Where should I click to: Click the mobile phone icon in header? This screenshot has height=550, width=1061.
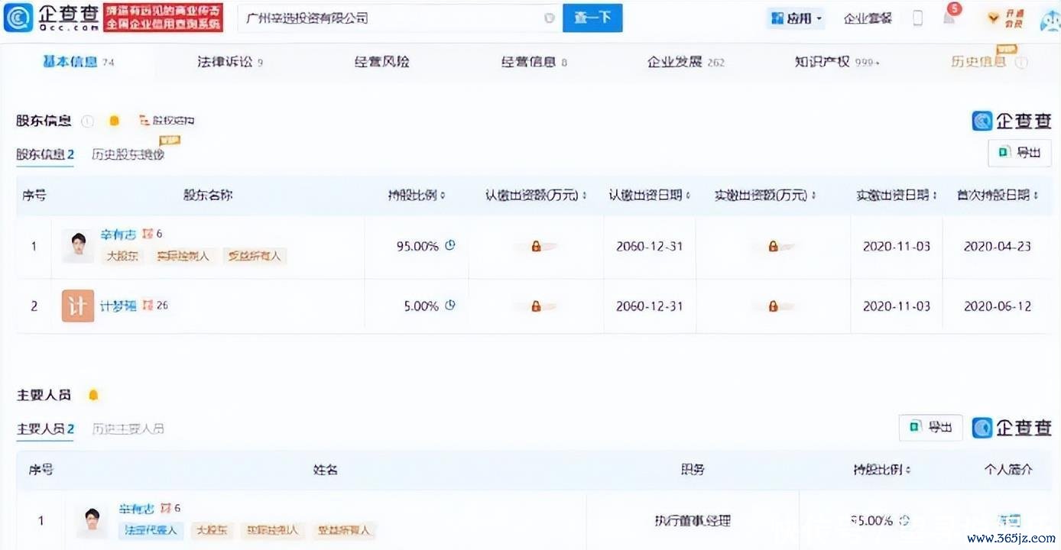point(917,18)
